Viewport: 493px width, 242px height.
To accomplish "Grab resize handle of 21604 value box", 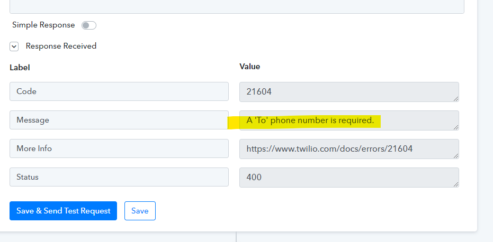I will coord(456,99).
